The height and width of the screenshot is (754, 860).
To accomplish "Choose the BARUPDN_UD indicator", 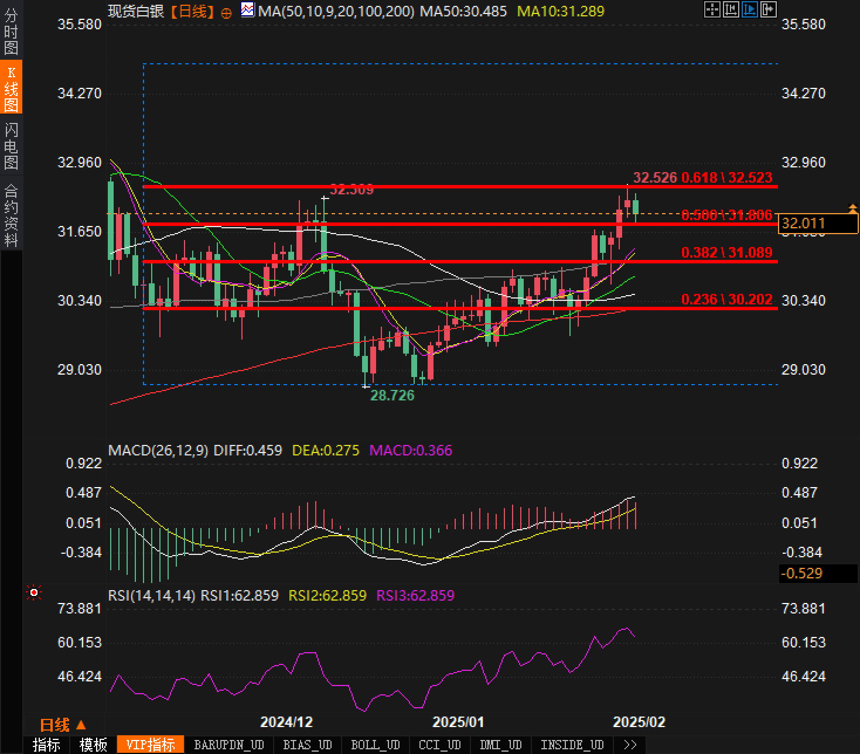I will coord(229,745).
